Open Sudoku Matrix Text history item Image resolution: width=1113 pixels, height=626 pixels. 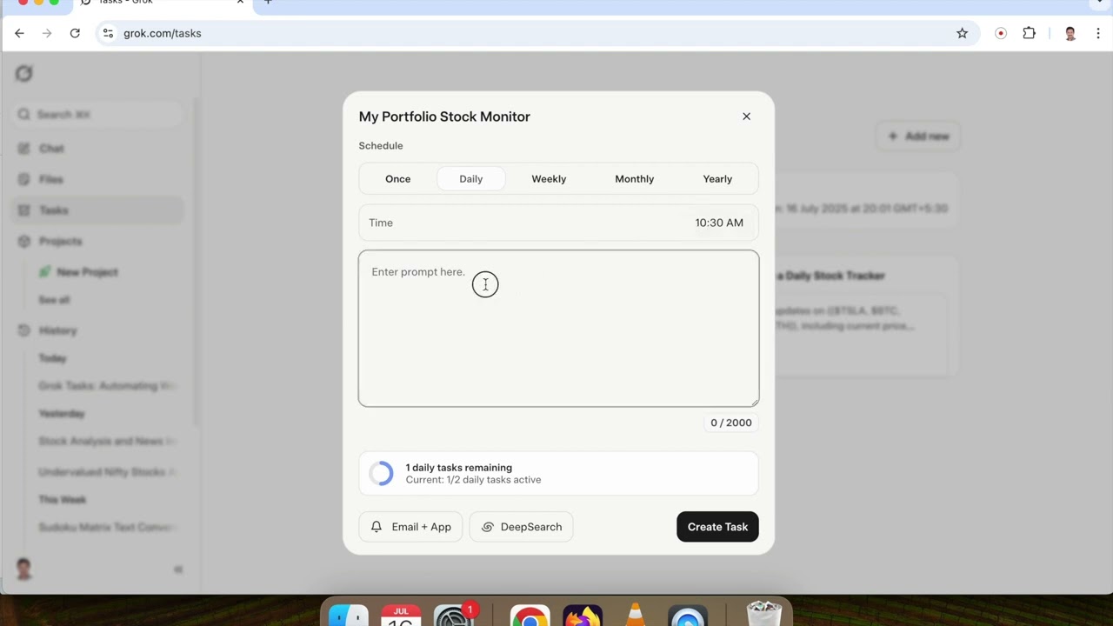coord(109,527)
